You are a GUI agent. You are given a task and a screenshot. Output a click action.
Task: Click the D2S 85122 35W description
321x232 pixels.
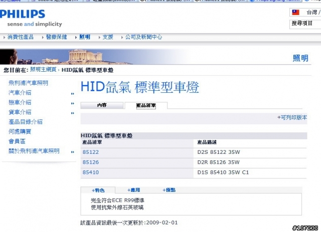tap(219, 152)
